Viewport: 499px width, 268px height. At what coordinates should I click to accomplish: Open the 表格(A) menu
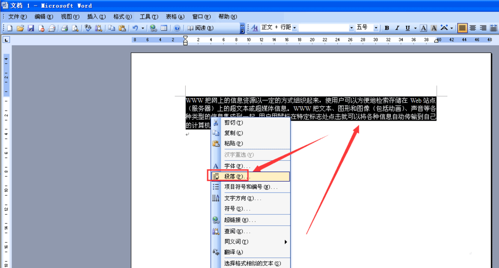[x=175, y=16]
